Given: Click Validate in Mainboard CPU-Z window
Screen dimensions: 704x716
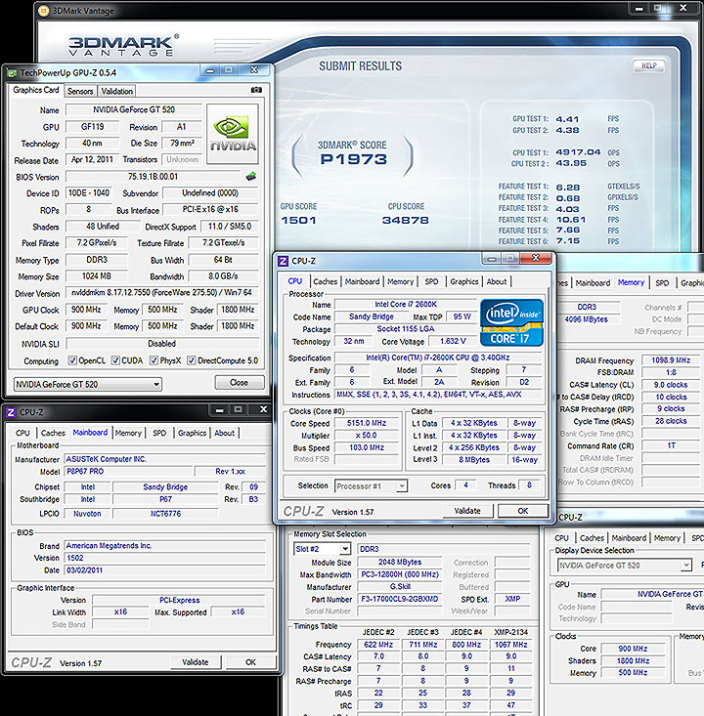Looking at the screenshot, I should click(x=196, y=661).
